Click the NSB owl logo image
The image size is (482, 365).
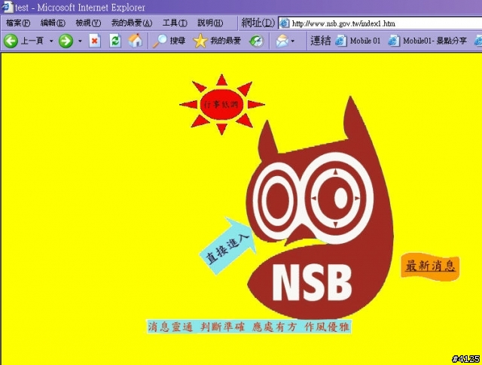[x=319, y=209]
